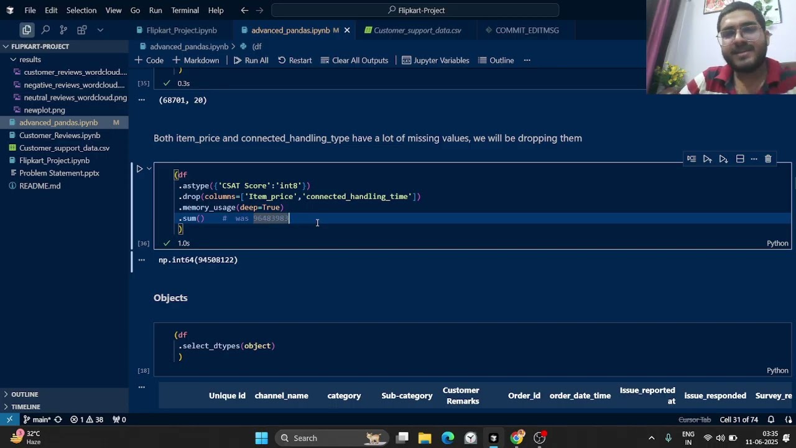Open the Extensions view icon
The height and width of the screenshot is (448, 796).
[81, 30]
